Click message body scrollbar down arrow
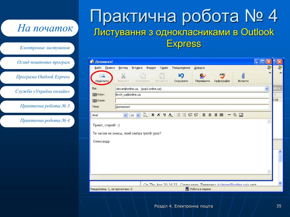 coord(269,172)
